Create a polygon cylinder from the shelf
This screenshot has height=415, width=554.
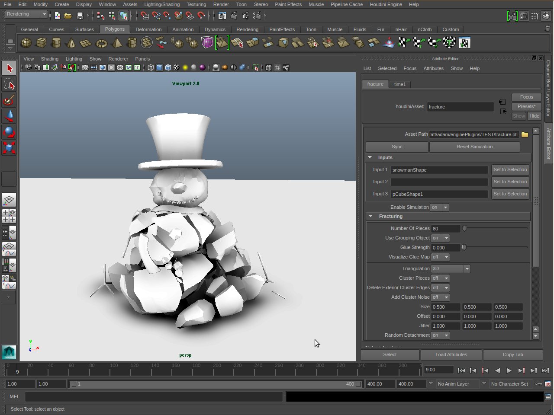(x=56, y=43)
